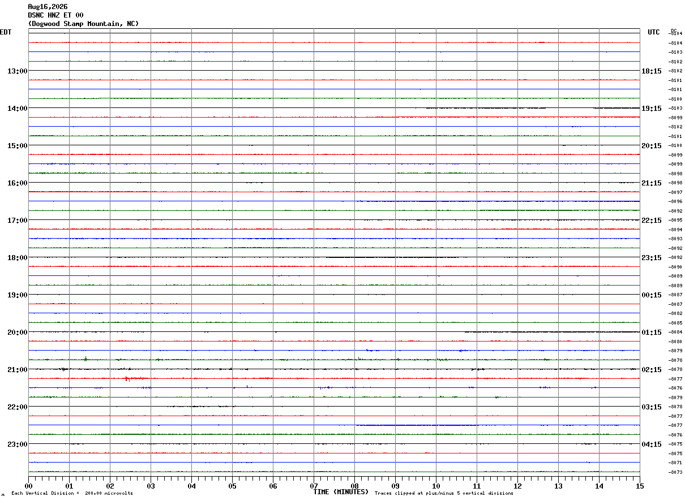Select the 23:00 EDT time label
The height and width of the screenshot is (501, 685).
pos(17,444)
